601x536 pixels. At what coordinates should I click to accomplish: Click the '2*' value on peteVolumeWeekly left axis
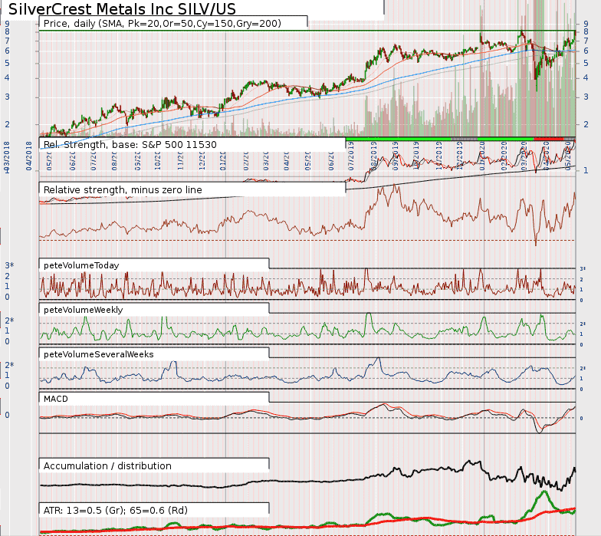(9, 321)
